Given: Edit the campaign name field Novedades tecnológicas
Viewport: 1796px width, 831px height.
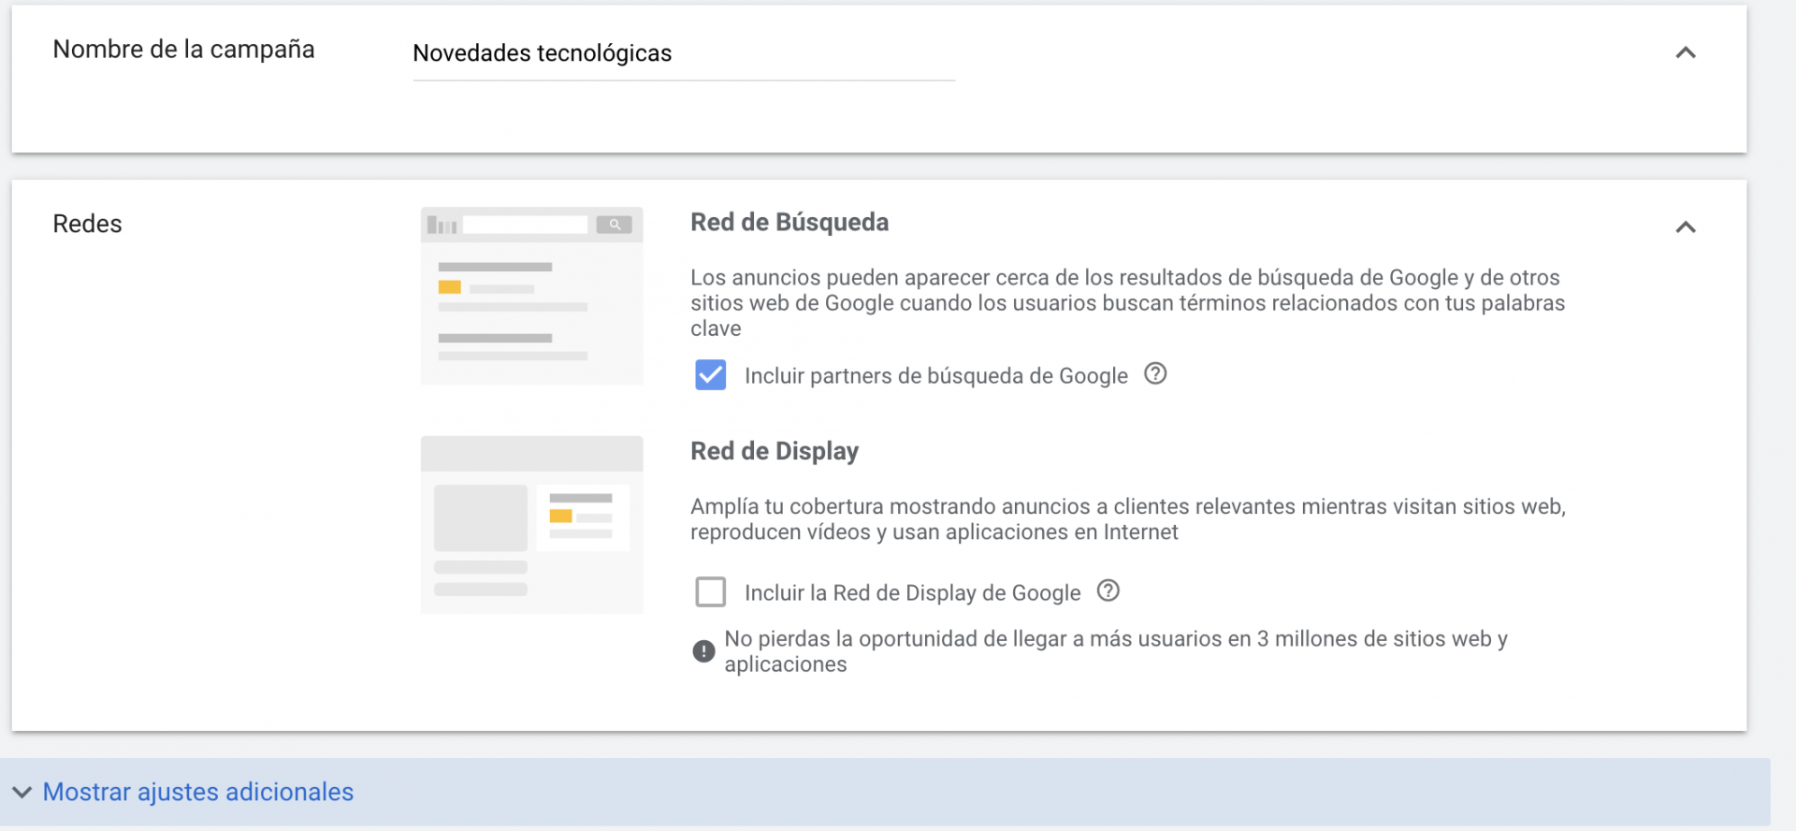Looking at the screenshot, I should coord(684,54).
